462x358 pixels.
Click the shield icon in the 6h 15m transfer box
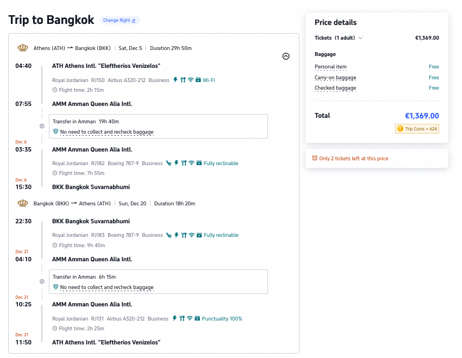point(55,287)
